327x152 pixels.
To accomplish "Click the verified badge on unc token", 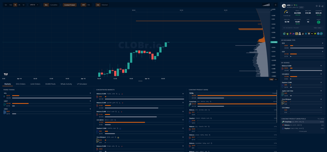I will point(301,7).
